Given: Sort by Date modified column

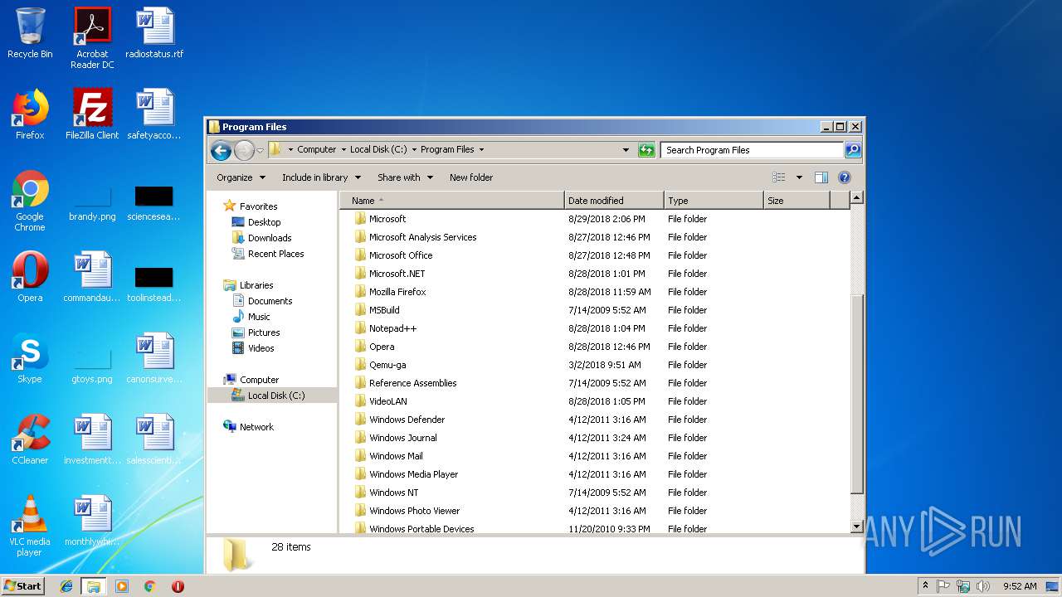Looking at the screenshot, I should tap(614, 201).
